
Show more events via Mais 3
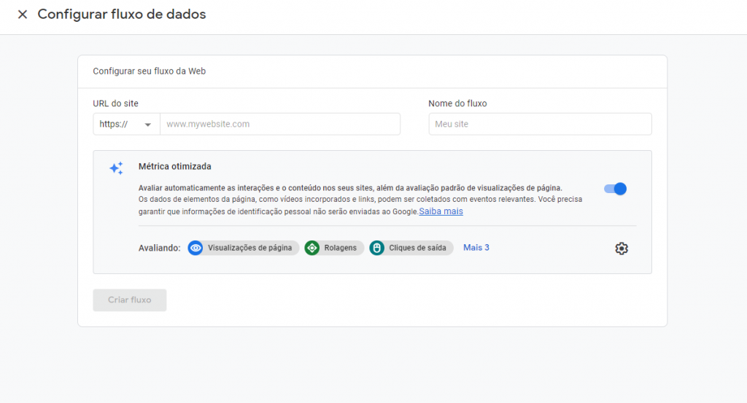(476, 248)
